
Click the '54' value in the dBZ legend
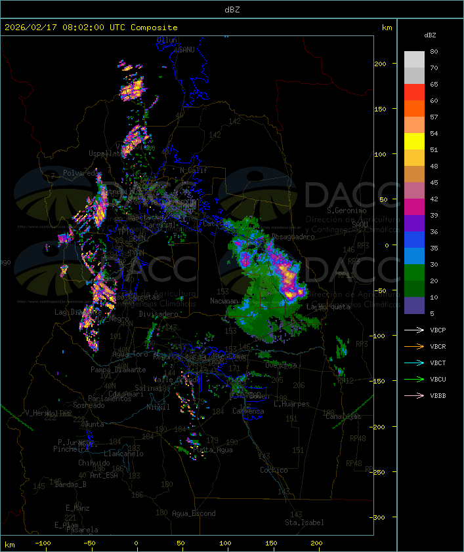point(434,134)
